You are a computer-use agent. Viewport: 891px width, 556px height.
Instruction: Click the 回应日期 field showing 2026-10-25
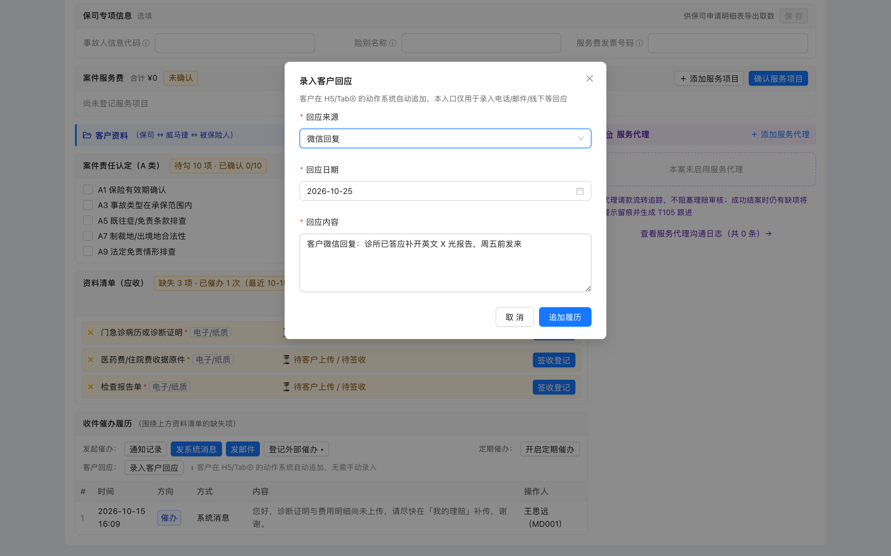click(x=445, y=191)
